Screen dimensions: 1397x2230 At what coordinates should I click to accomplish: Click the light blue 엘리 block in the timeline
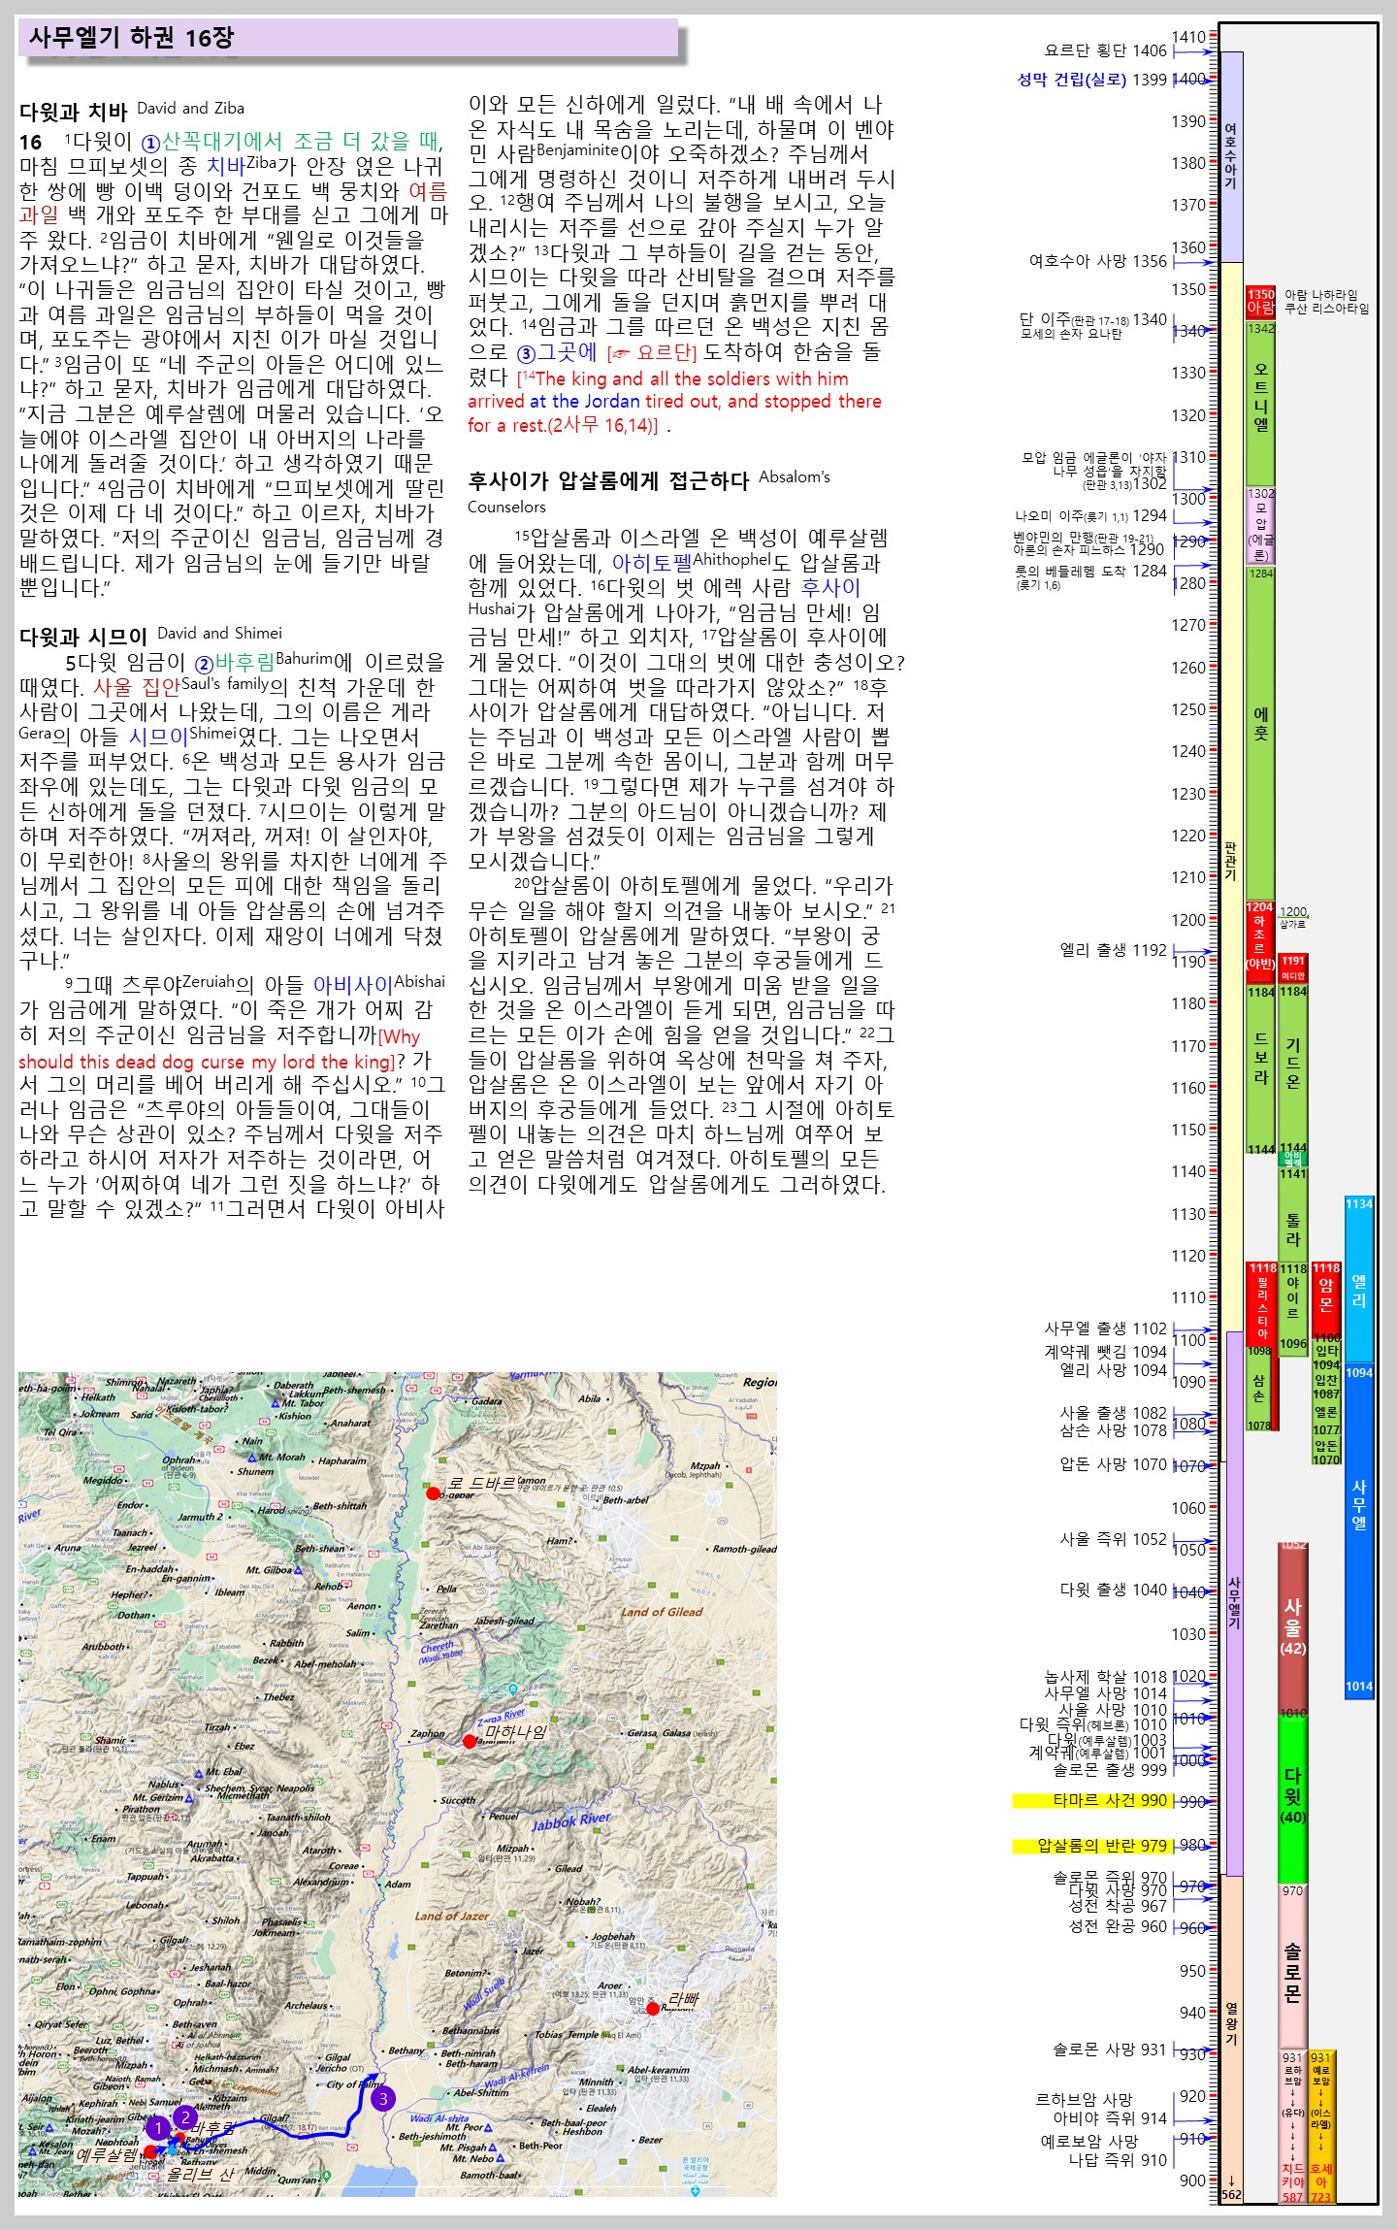(x=1358, y=1279)
